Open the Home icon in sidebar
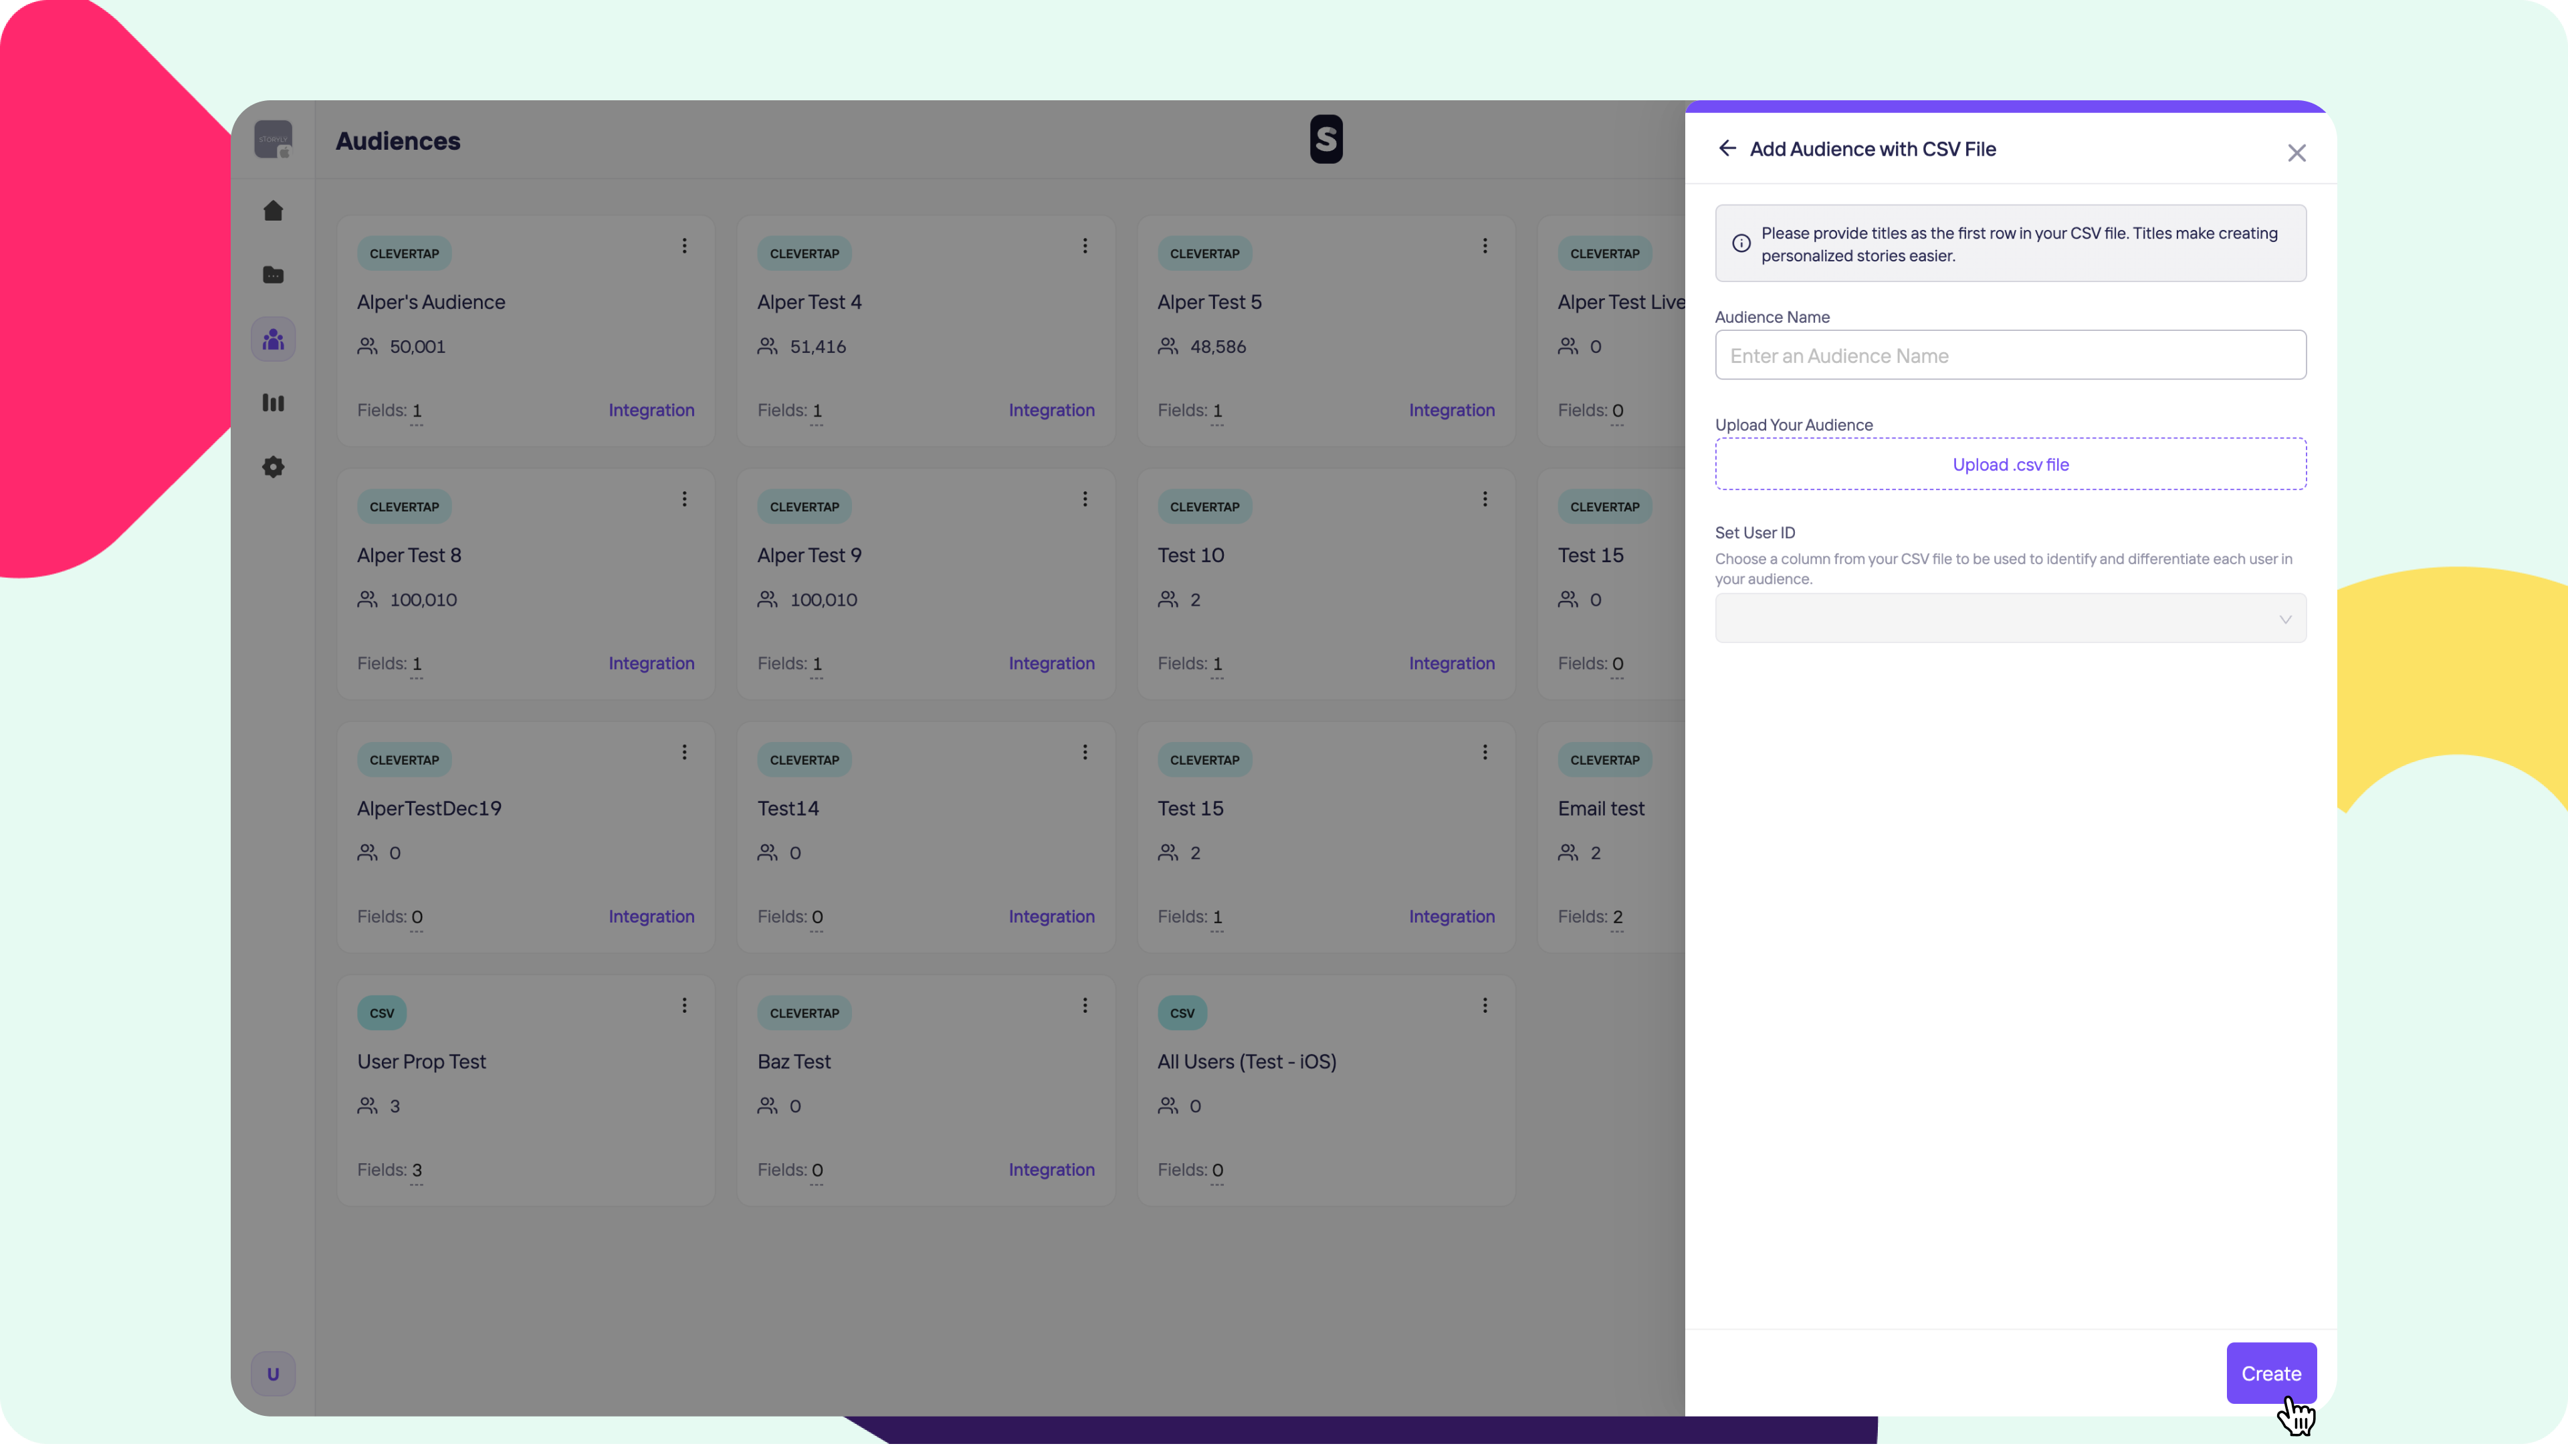This screenshot has height=1456, width=2568. (x=273, y=211)
